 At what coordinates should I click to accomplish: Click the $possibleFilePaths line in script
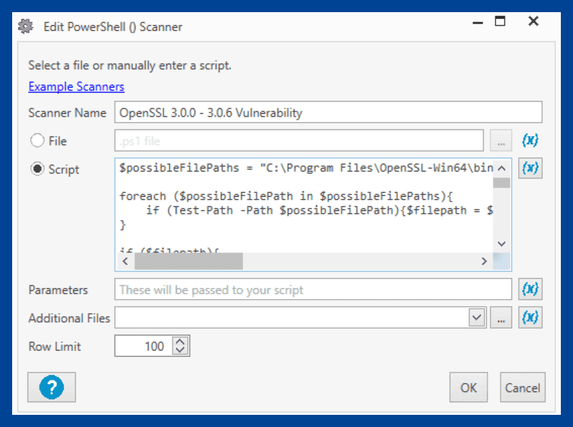click(x=306, y=168)
